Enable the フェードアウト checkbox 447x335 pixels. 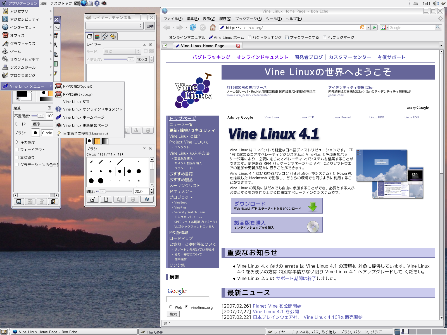tap(17, 150)
